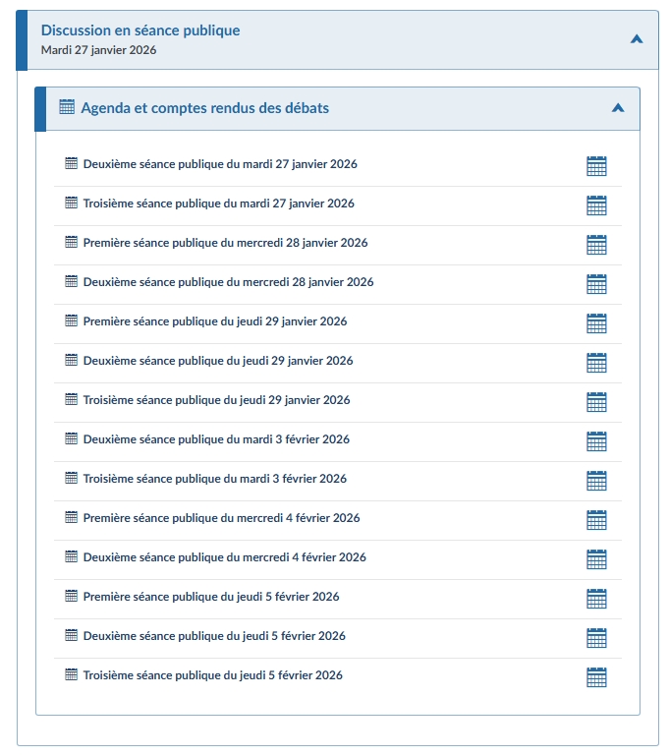Collapse the Discussion en séance publique section
Viewport: 669px width, 756px height.
(x=637, y=39)
